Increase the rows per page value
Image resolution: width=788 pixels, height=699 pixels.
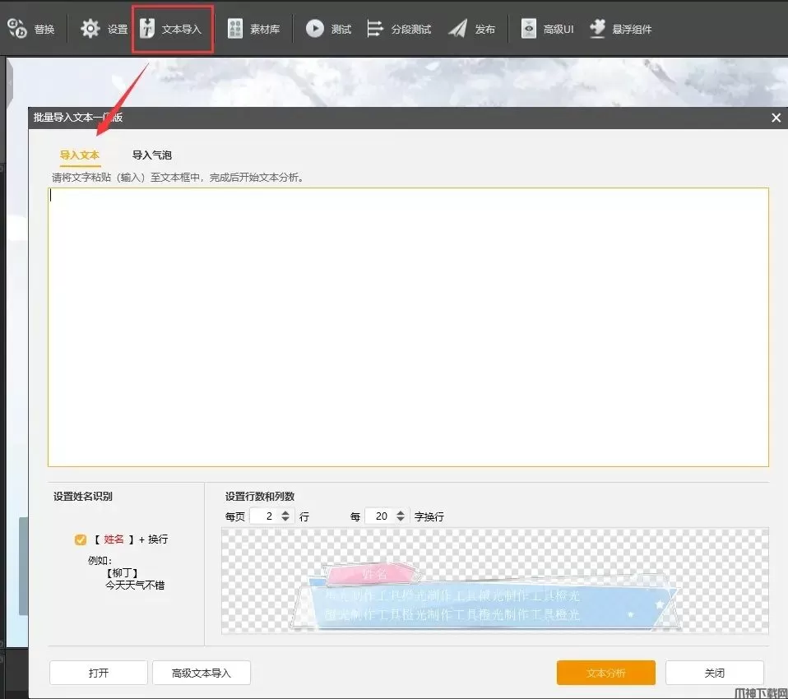(285, 512)
